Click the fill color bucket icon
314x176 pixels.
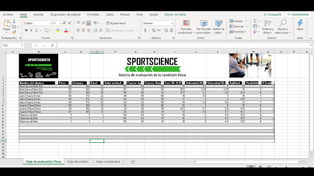tap(58, 31)
